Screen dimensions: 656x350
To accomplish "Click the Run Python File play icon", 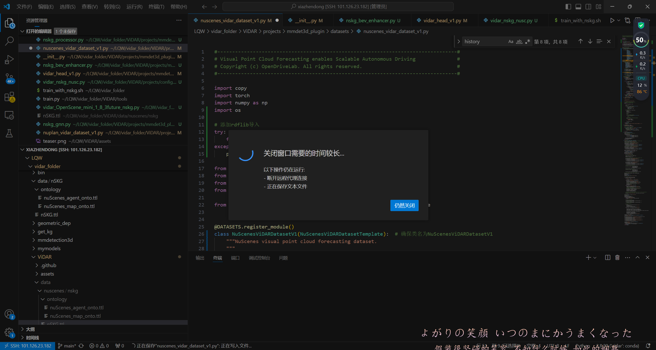I will (612, 20).
